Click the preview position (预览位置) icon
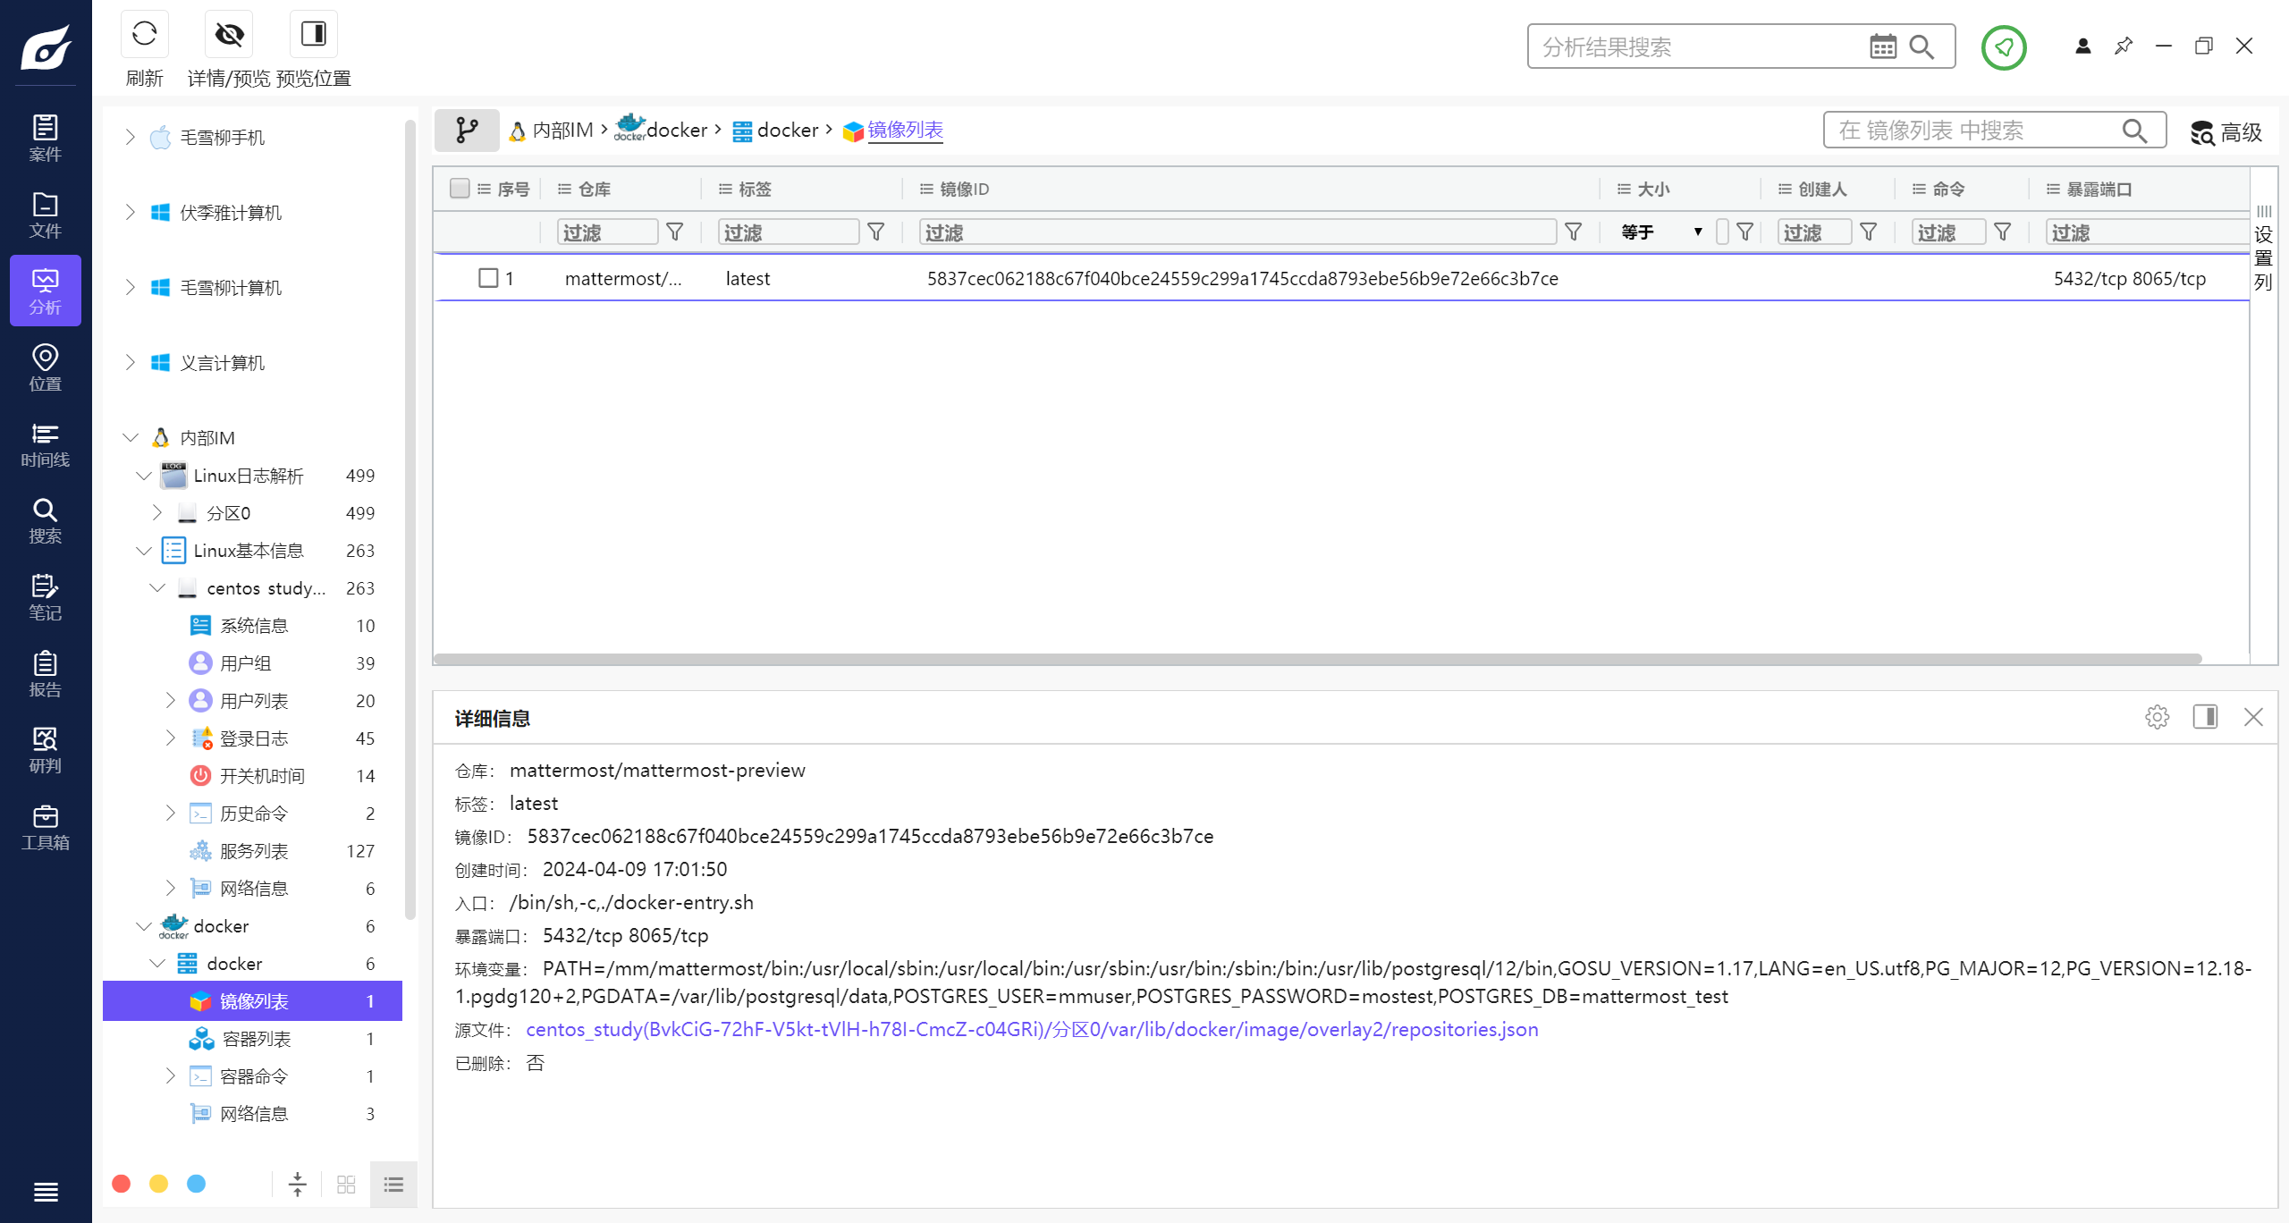The height and width of the screenshot is (1223, 2289). coord(313,35)
